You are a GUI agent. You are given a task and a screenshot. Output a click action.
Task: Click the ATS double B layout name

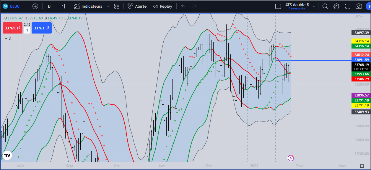tap(297, 5)
